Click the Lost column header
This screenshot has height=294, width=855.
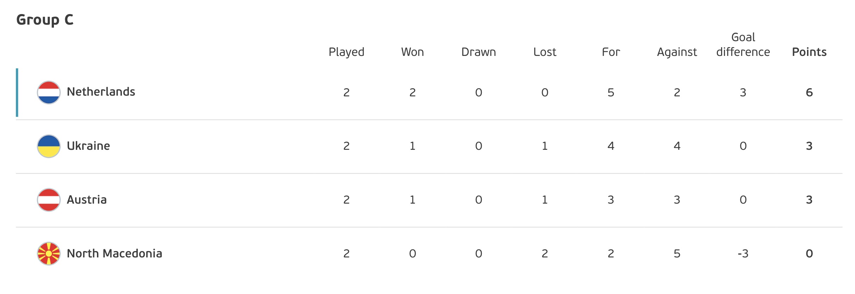545,52
